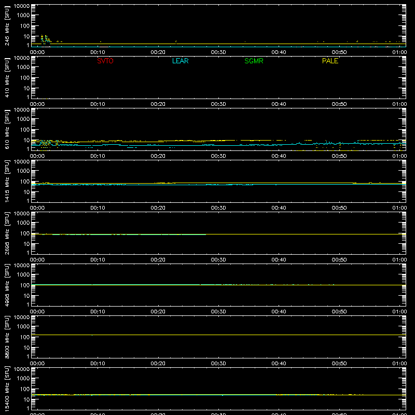Viewport: 415px width, 415px height.
Task: Click the red SVTO legend label
Action: pos(105,61)
